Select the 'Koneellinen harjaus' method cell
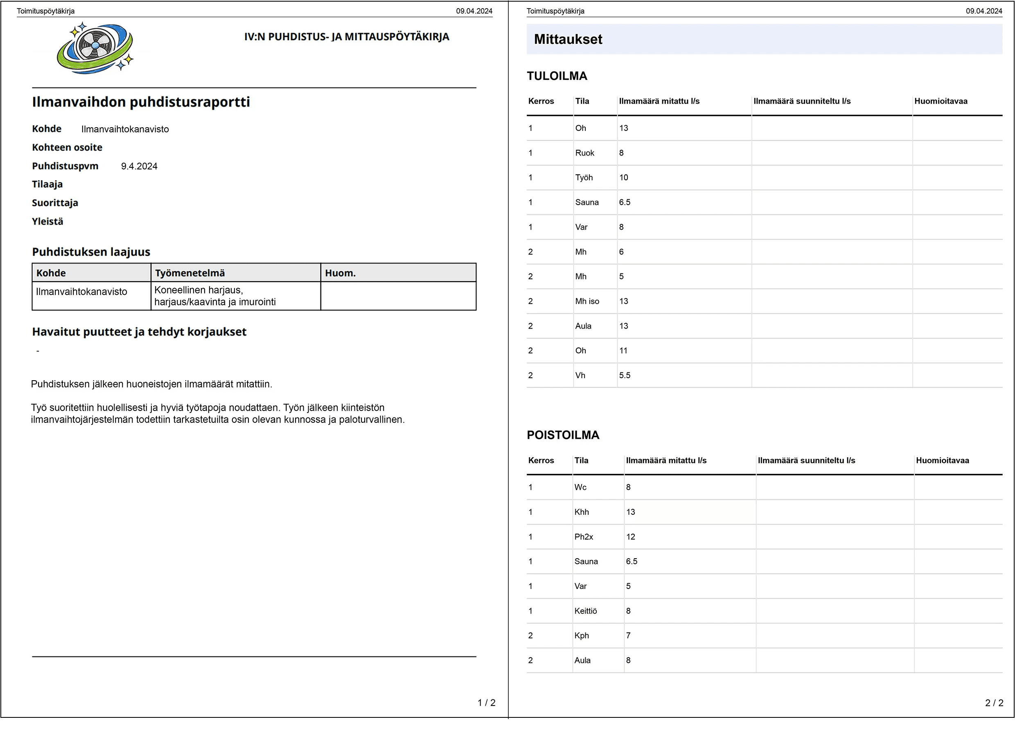Image resolution: width=1015 pixels, height=735 pixels. tap(235, 296)
